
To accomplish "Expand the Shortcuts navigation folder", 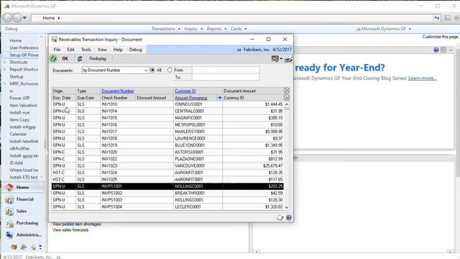I will (x=5, y=63).
